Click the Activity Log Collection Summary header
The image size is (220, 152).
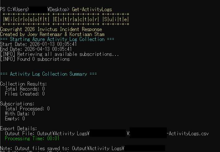[48, 74]
